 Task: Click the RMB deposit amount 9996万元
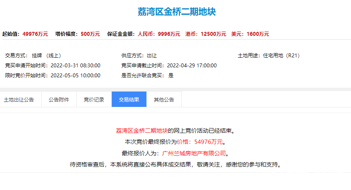tap(169, 34)
